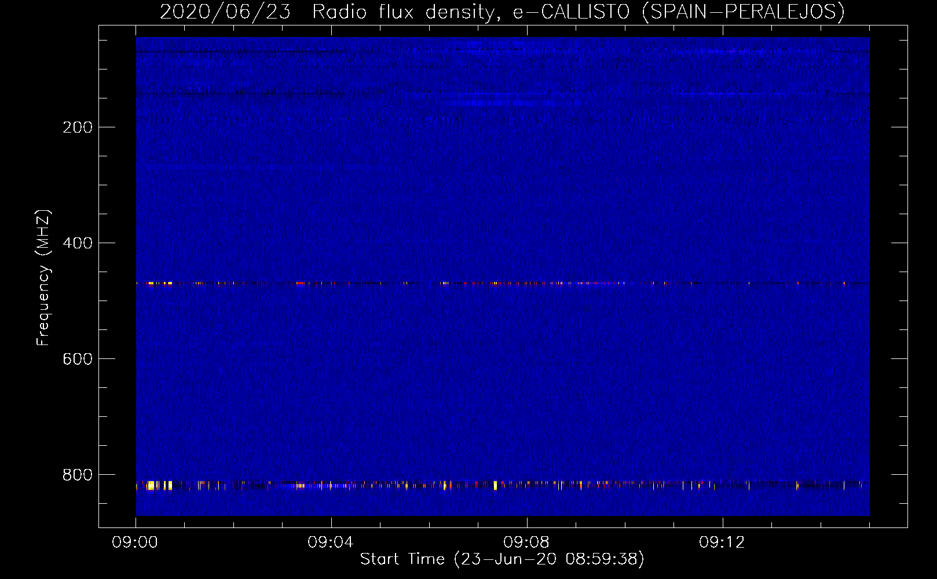This screenshot has width=937, height=579.
Task: Click the 400 frequency tick label
Action: coord(78,243)
